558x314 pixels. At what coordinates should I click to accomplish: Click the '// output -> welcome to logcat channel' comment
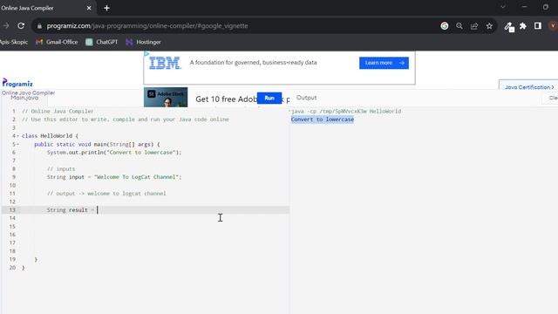pos(106,194)
